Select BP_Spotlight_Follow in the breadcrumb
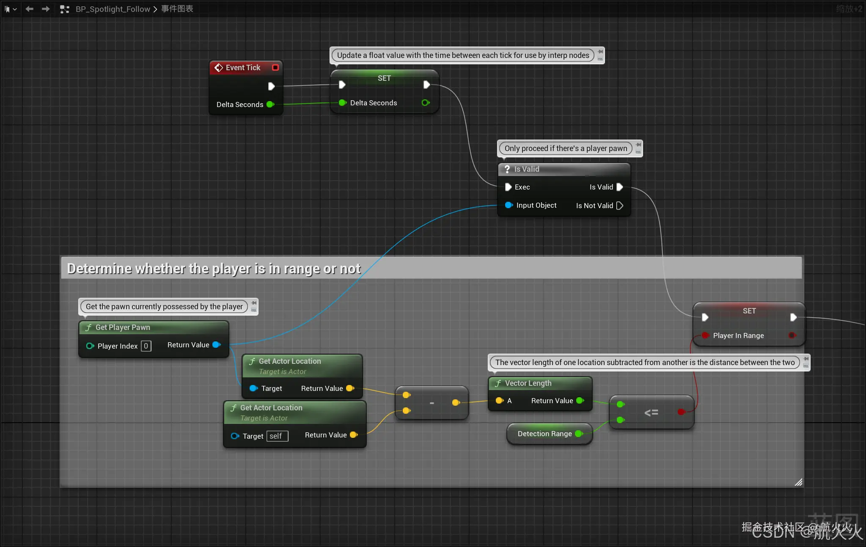Viewport: 866px width, 547px height. [x=113, y=9]
